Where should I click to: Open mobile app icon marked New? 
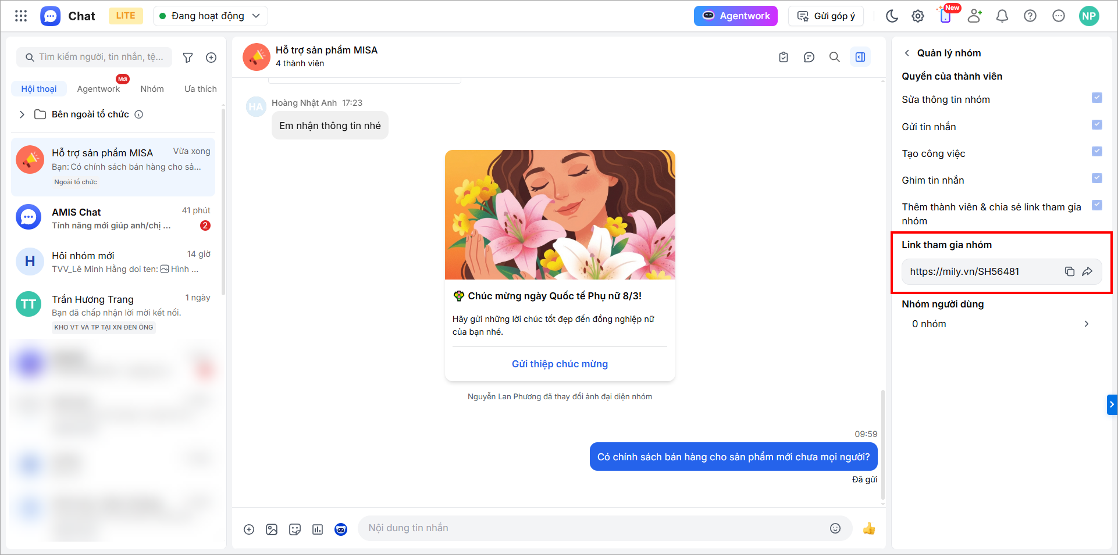point(946,16)
